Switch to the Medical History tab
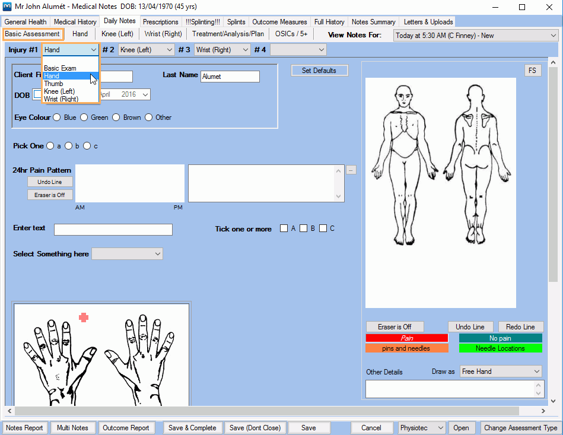The height and width of the screenshot is (435, 563). 75,22
